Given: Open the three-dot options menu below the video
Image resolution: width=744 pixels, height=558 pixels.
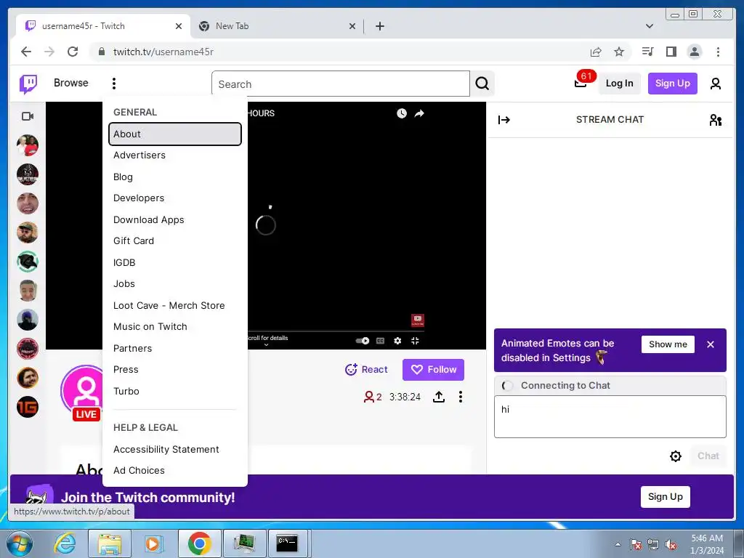Looking at the screenshot, I should pyautogui.click(x=460, y=397).
